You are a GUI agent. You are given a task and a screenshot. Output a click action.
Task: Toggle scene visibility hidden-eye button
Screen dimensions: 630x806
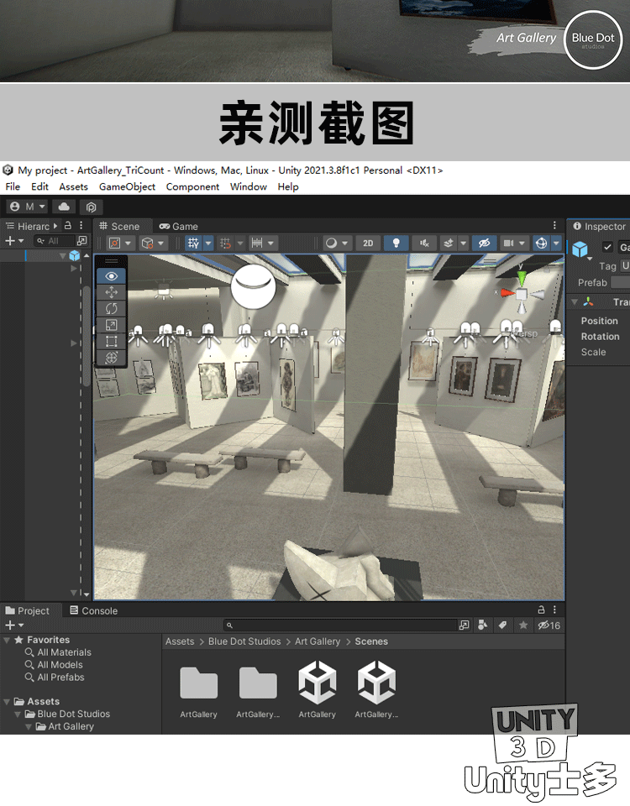[484, 243]
